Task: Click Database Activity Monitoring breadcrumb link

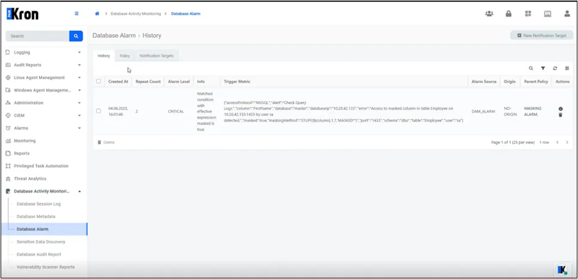Action: click(136, 14)
